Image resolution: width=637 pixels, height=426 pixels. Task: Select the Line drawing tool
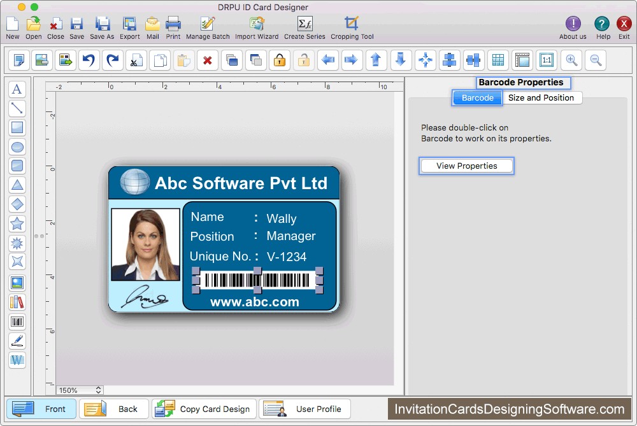click(17, 108)
